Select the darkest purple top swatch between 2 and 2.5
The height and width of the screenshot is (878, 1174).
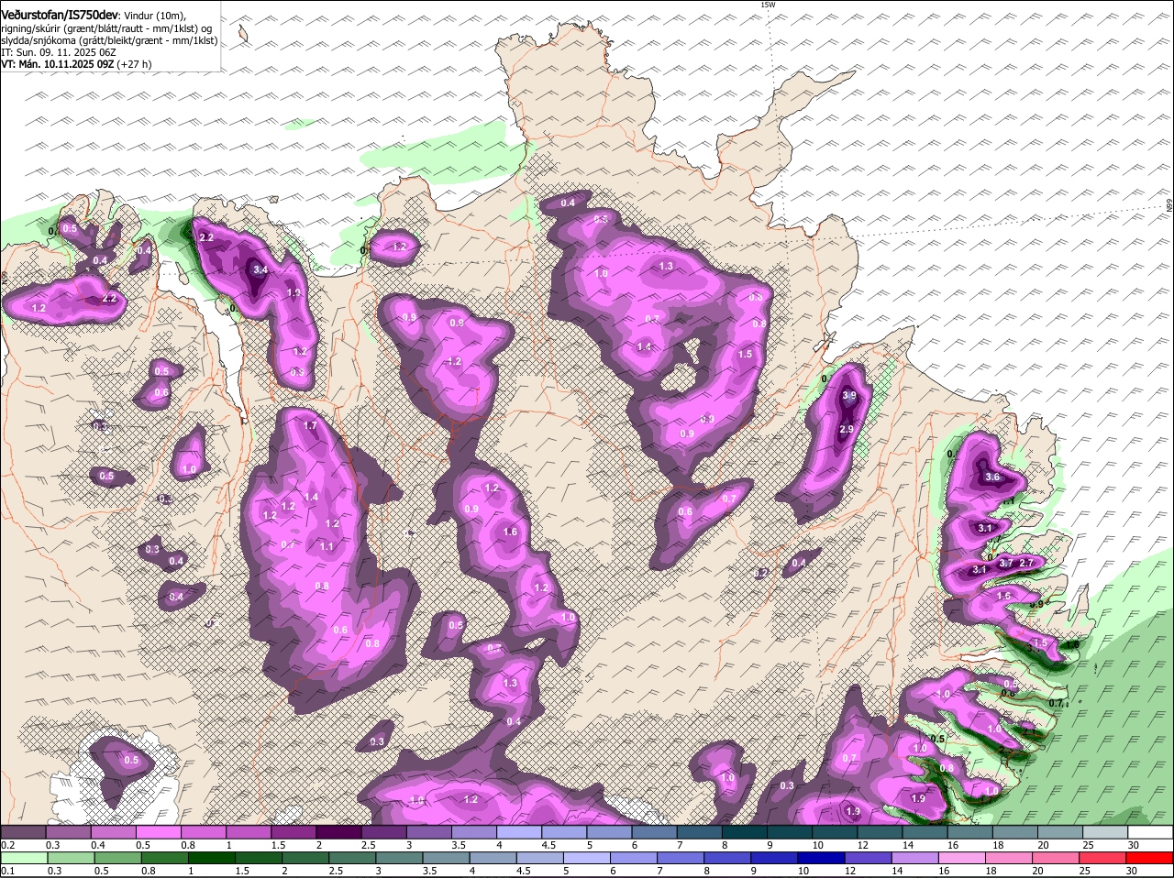338,831
